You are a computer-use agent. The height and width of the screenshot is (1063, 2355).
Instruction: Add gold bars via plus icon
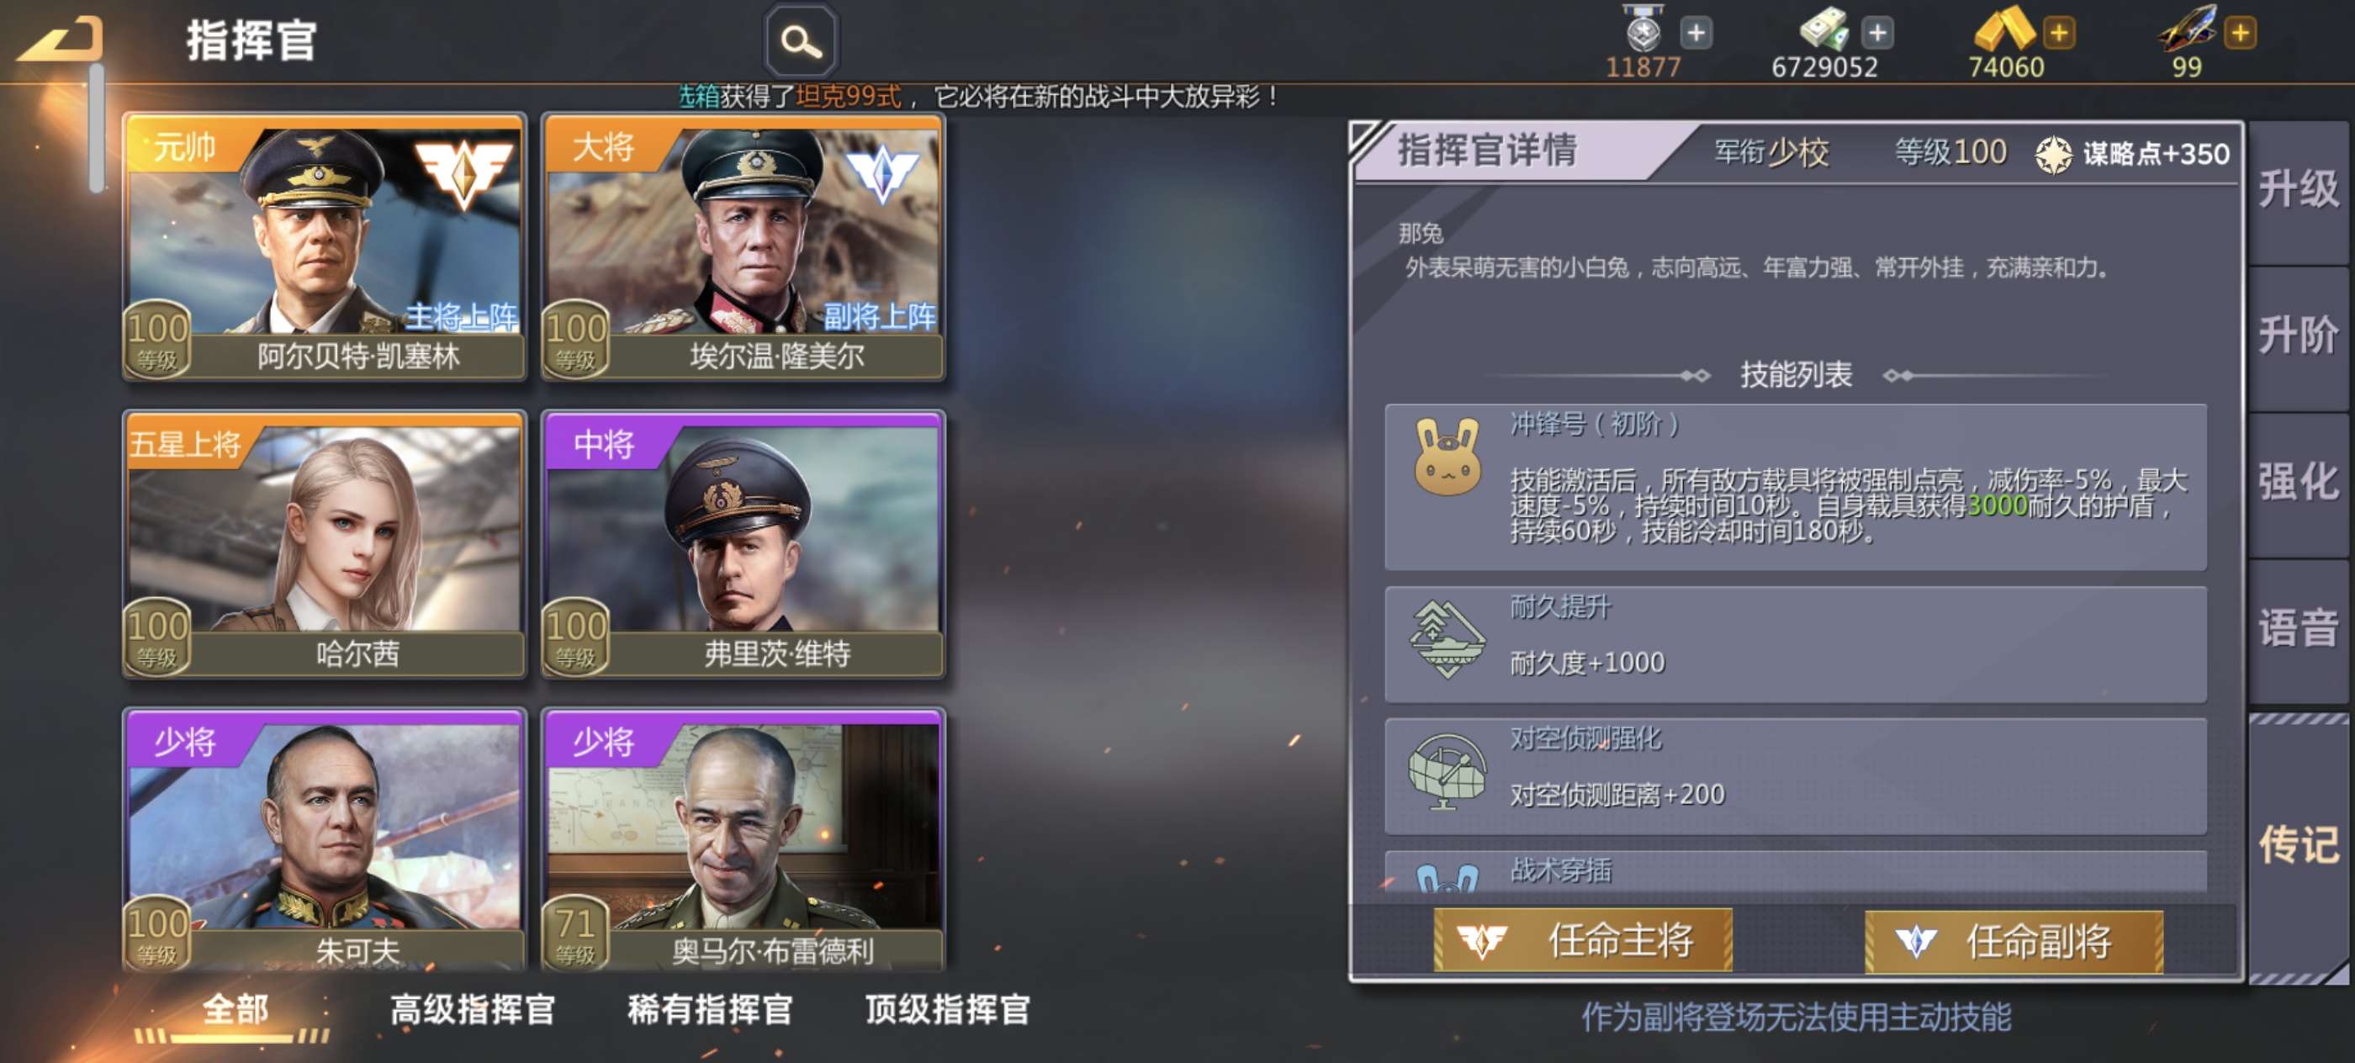[2059, 34]
